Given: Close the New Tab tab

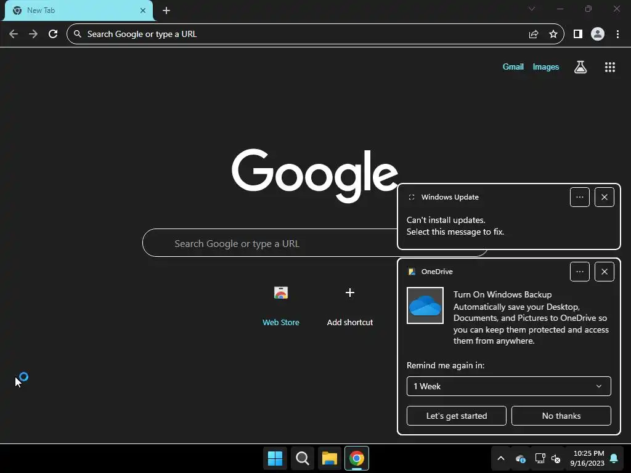Looking at the screenshot, I should (143, 10).
